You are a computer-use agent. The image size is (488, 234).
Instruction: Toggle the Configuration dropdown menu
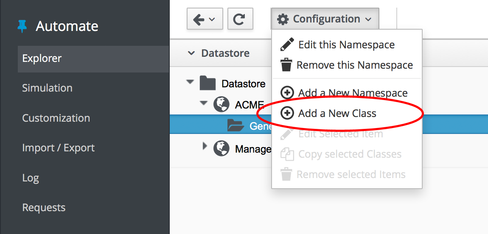tap(325, 19)
